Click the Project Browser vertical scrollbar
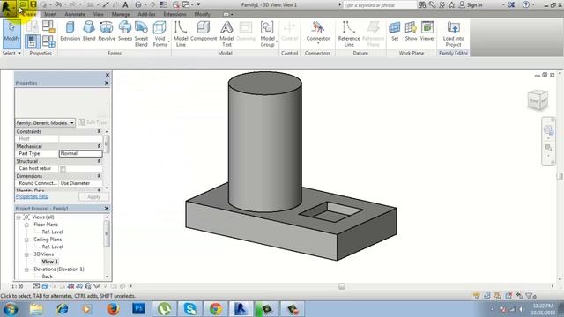Image resolution: width=564 pixels, height=317 pixels. click(107, 233)
